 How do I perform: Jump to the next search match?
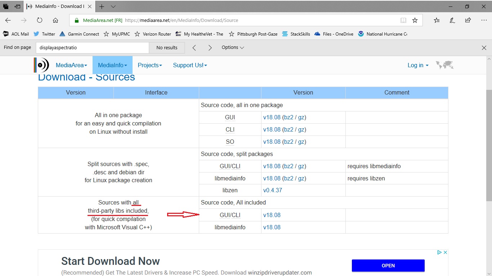pyautogui.click(x=210, y=47)
